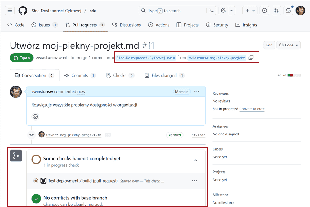
Task: Collapse the checks status section
Action: 196,160
